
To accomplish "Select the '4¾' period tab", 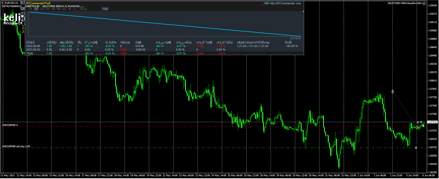I will point(53,9).
